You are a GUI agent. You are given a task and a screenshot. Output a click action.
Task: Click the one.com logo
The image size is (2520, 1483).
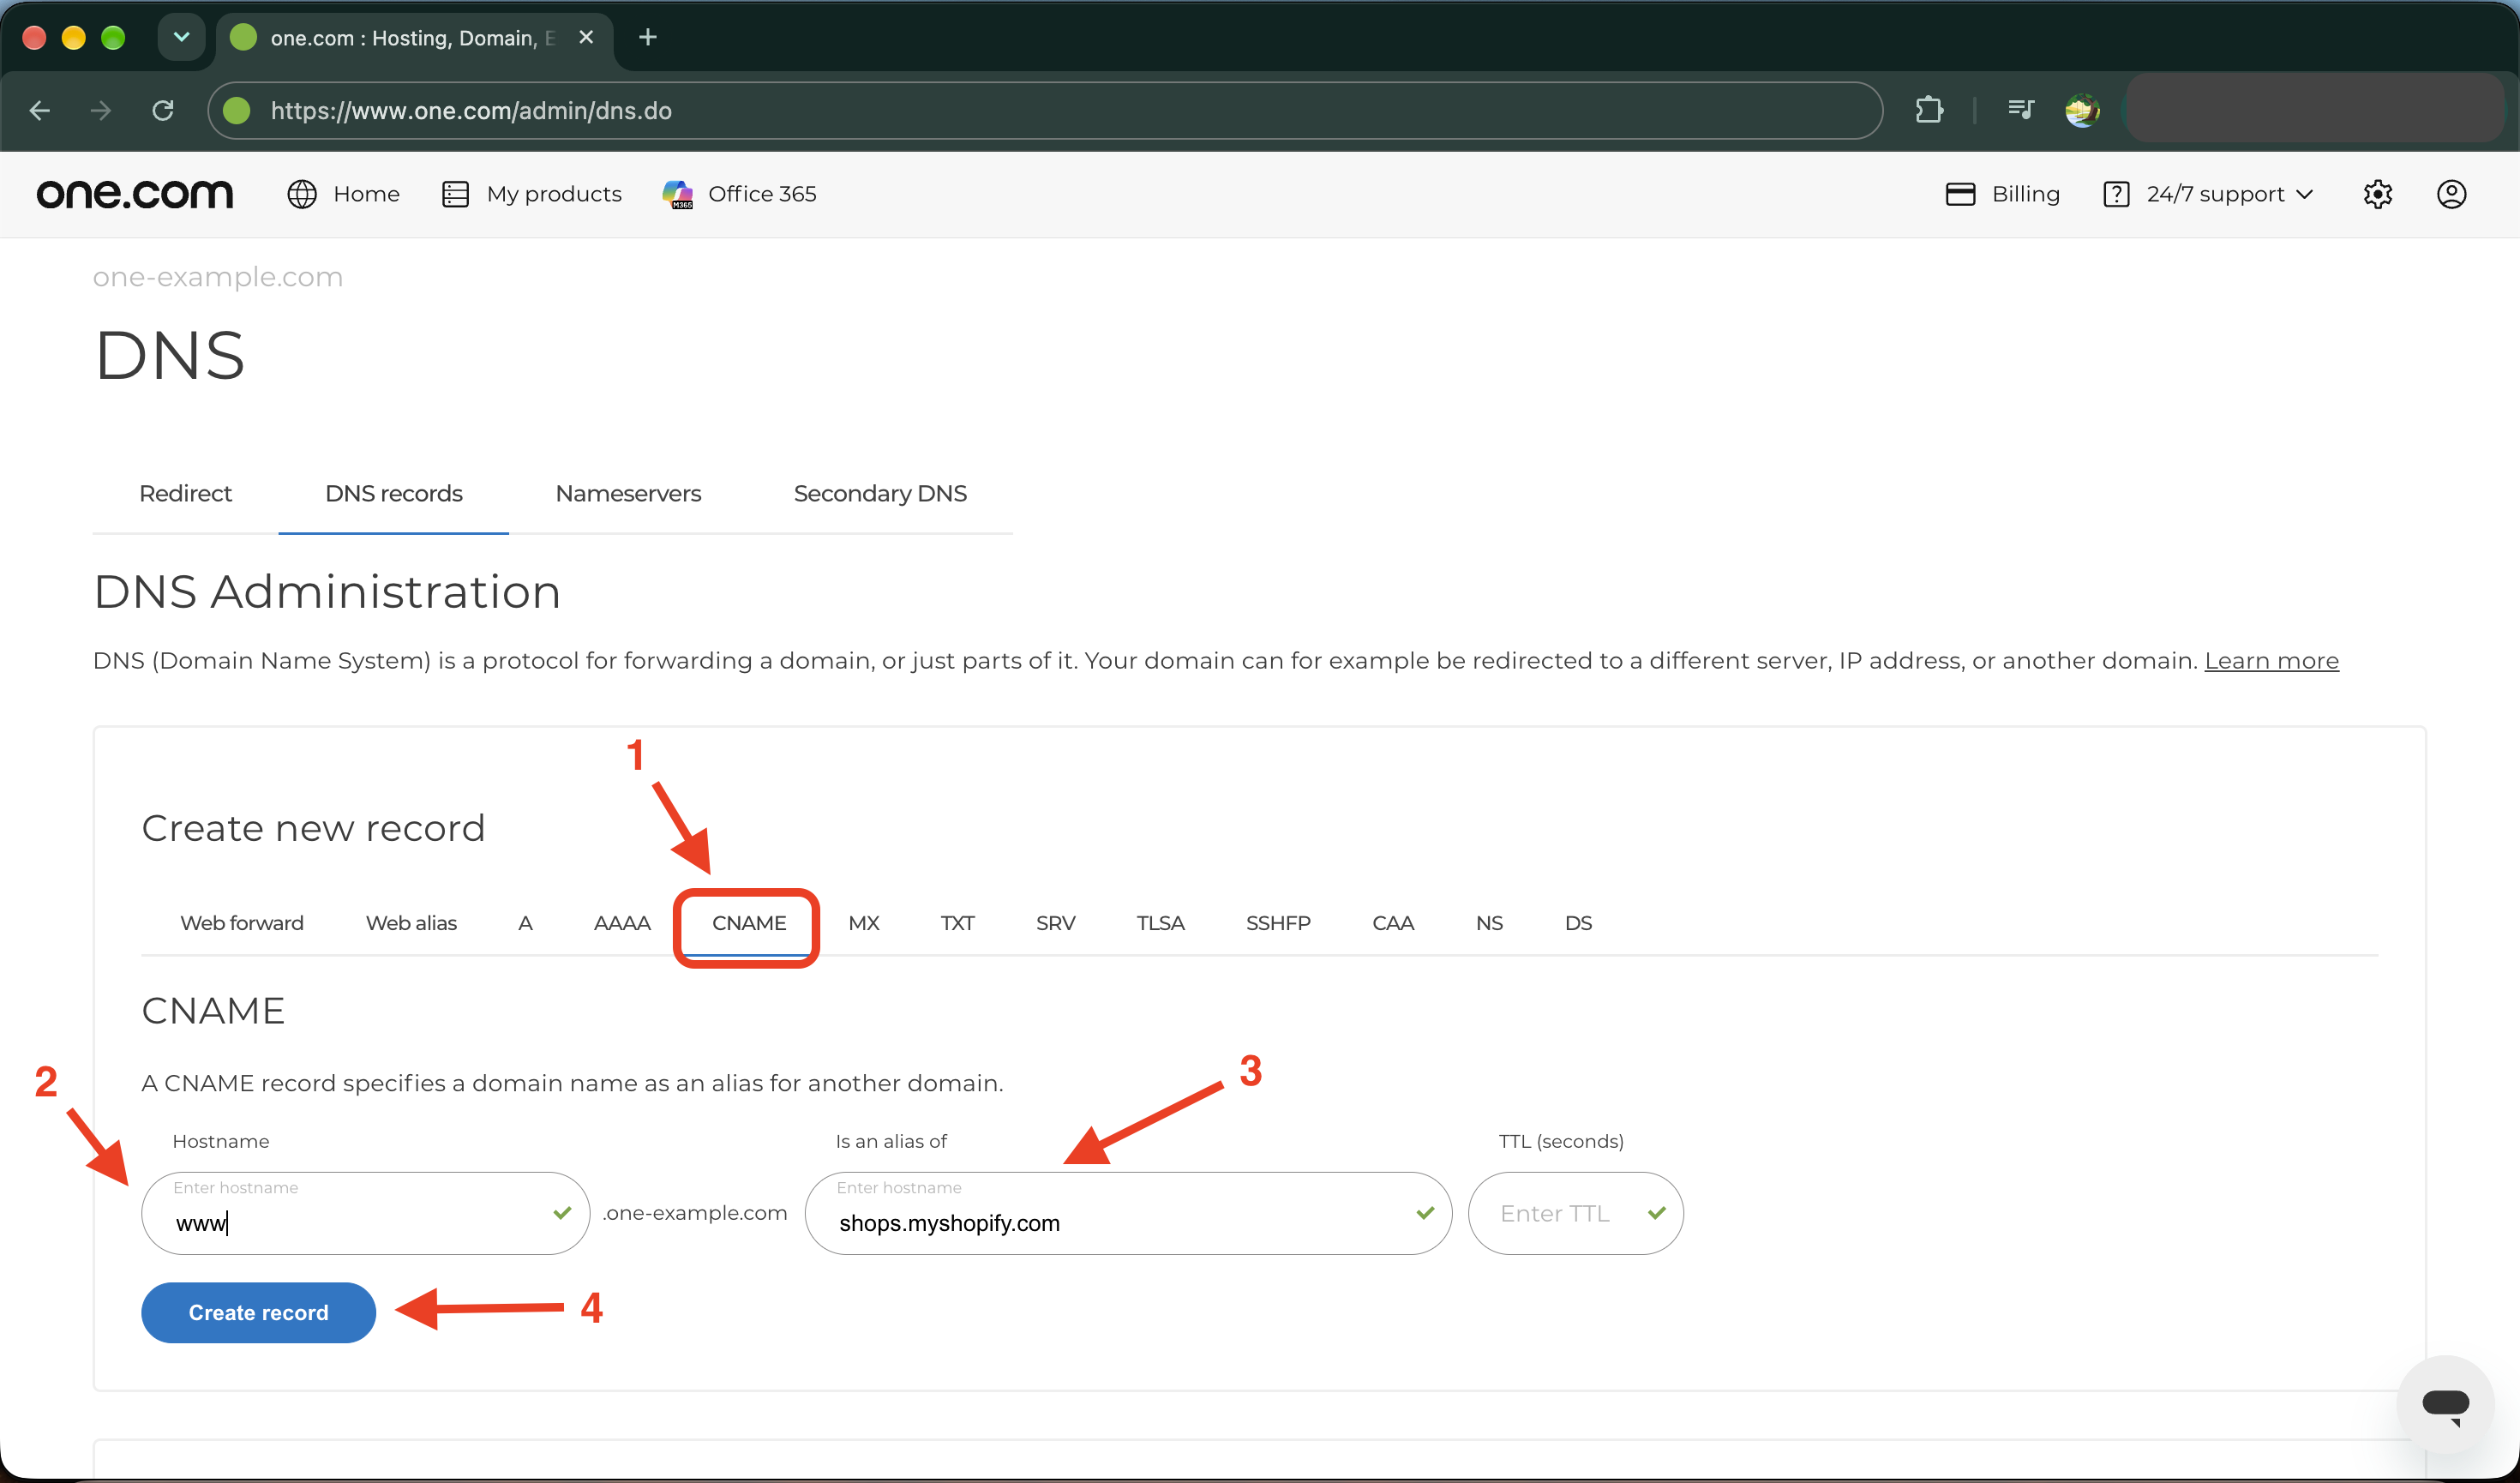tap(135, 194)
